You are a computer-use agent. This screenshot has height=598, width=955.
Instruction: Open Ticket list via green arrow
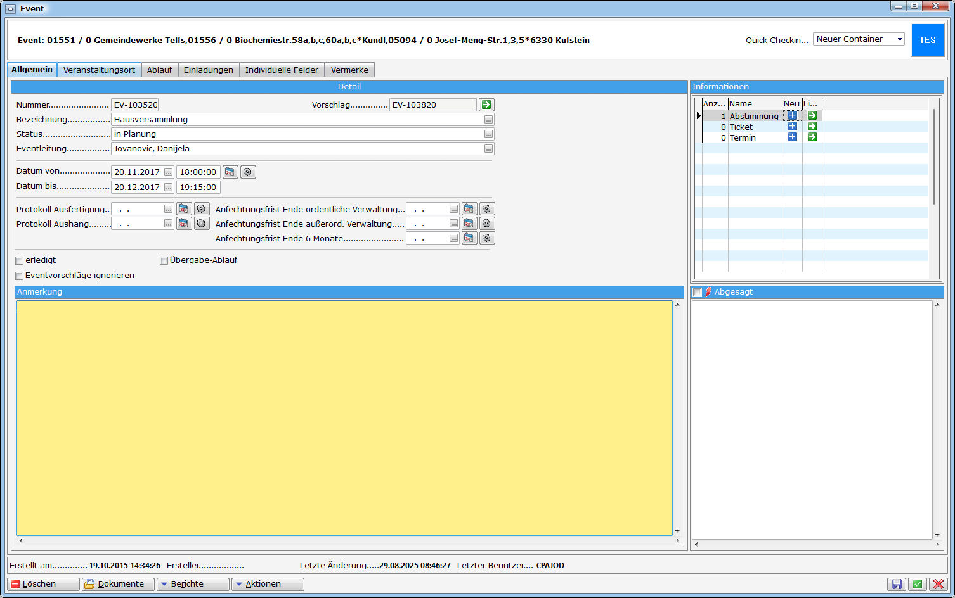pos(812,127)
